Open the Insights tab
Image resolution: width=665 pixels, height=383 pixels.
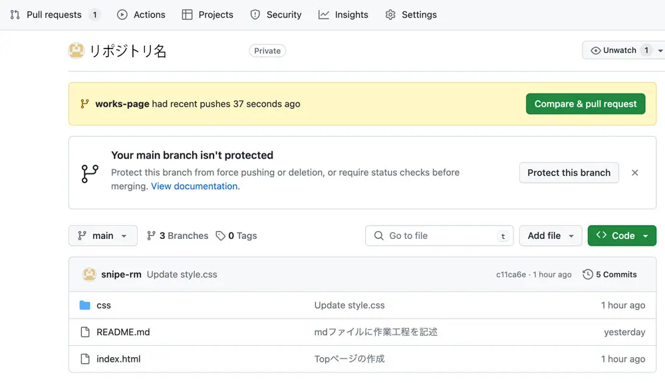[x=343, y=15]
